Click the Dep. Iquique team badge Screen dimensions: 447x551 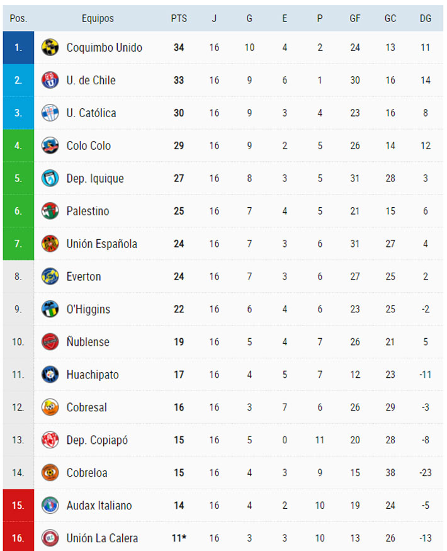point(50,178)
